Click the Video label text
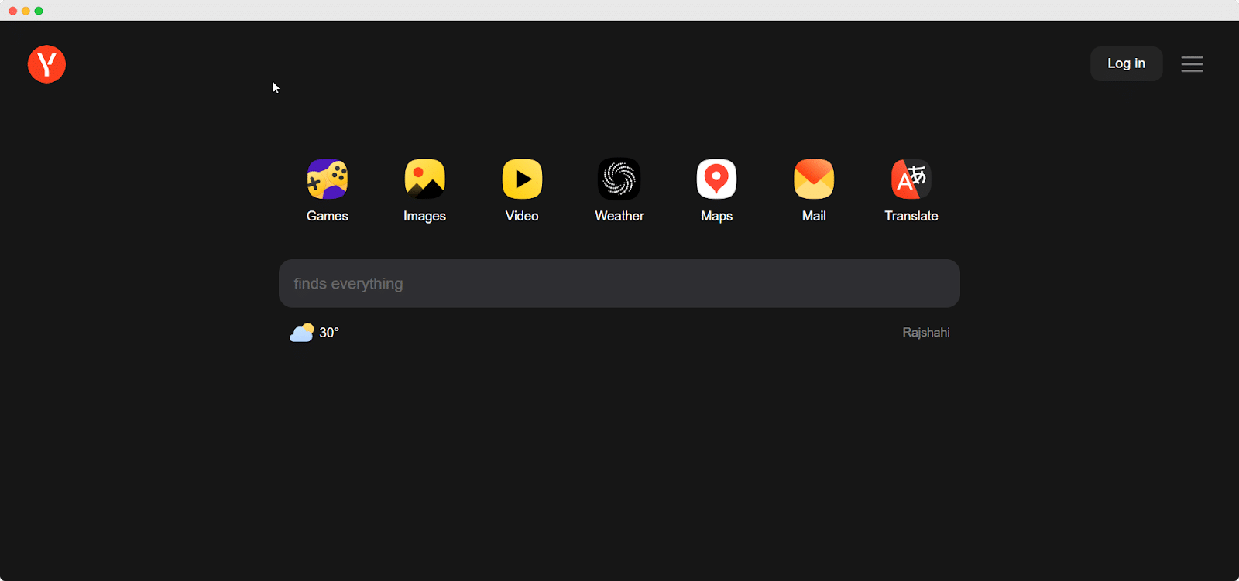1239x581 pixels. point(522,216)
